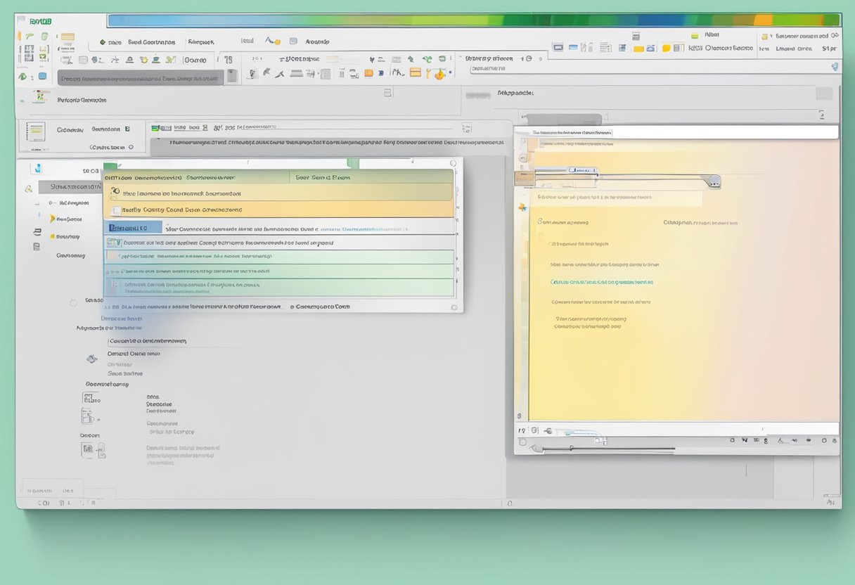Click the yellow arrow icon in left sidebar

pos(52,219)
